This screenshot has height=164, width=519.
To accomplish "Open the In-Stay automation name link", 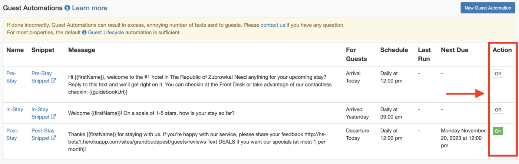I will (x=15, y=109).
